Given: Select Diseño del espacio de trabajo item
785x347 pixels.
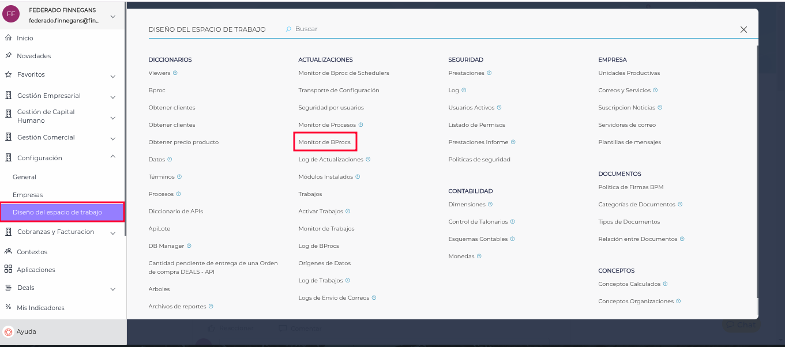Looking at the screenshot, I should pos(62,212).
